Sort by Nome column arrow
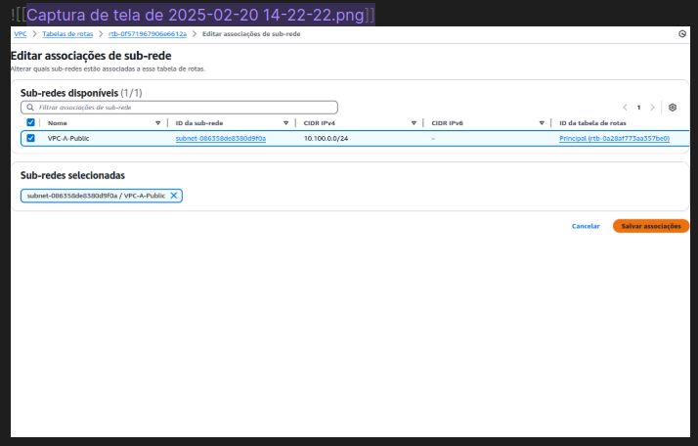 tap(157, 123)
